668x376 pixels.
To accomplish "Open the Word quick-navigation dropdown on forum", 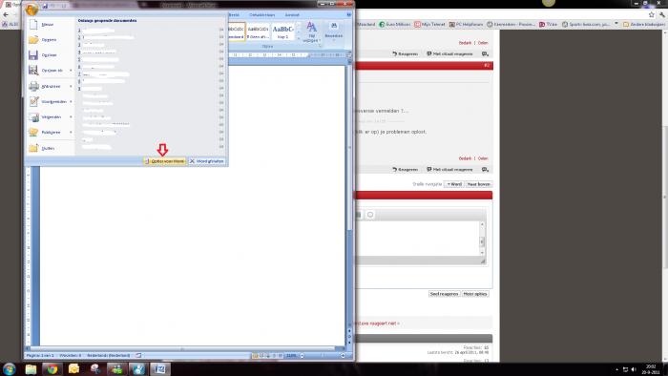I will [454, 184].
